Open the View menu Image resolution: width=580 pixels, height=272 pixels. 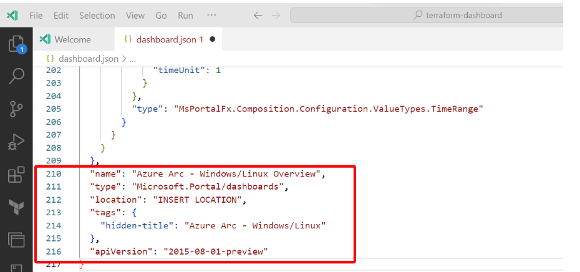(x=135, y=16)
